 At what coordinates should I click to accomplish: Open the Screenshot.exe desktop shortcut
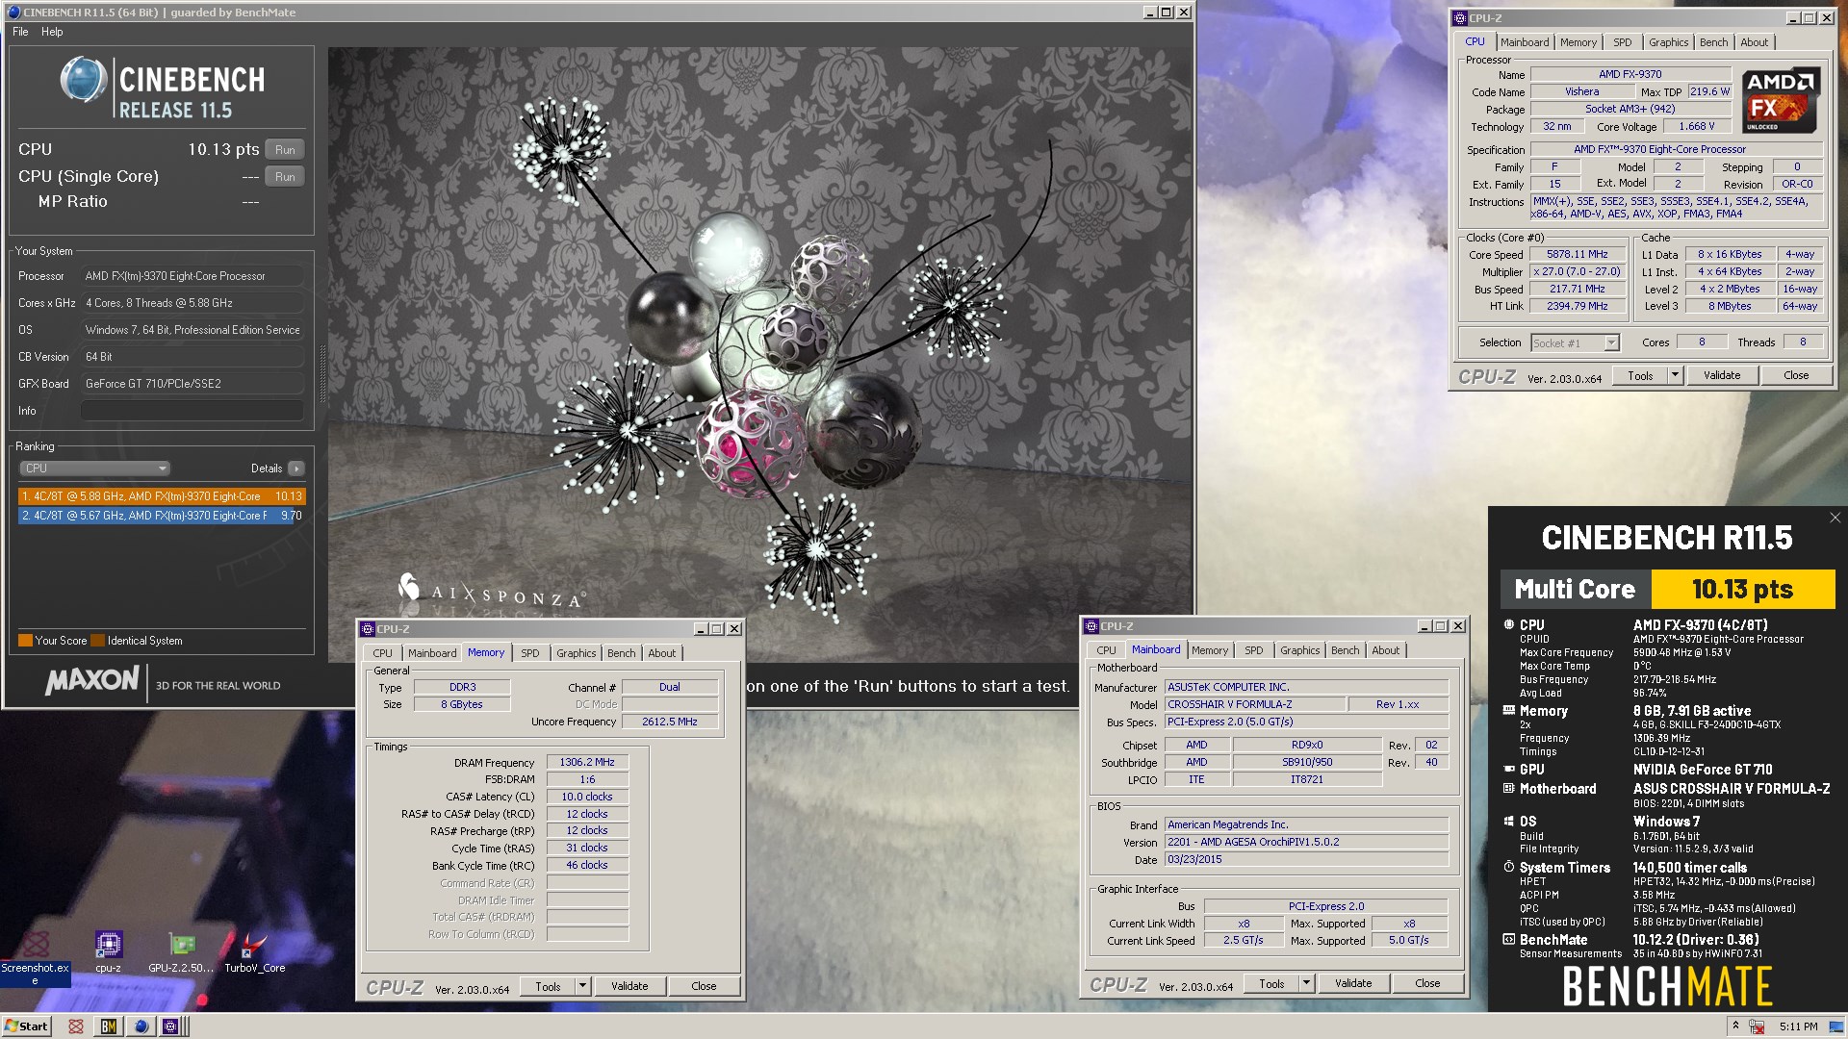coord(36,956)
